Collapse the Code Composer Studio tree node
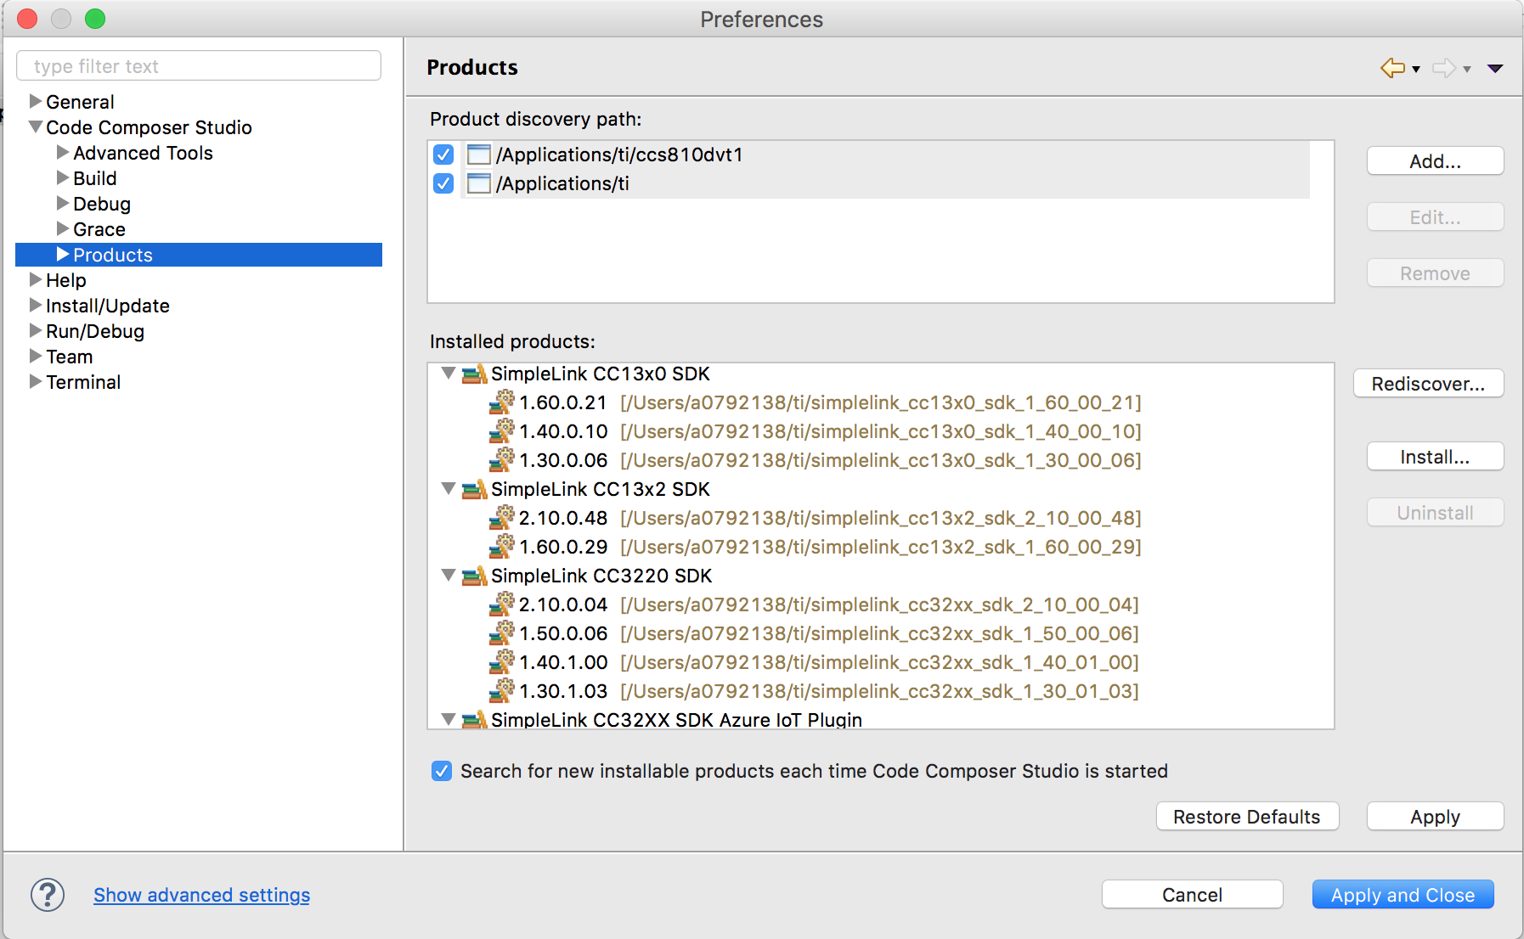 [x=36, y=127]
